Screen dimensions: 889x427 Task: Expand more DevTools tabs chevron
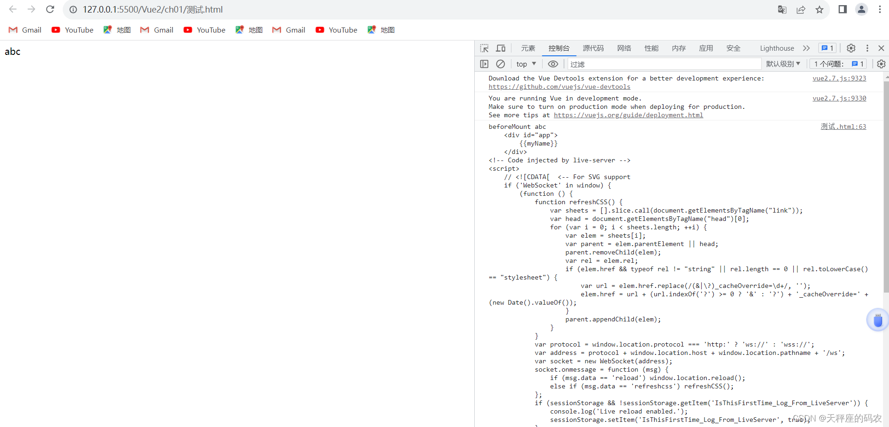[x=806, y=48]
